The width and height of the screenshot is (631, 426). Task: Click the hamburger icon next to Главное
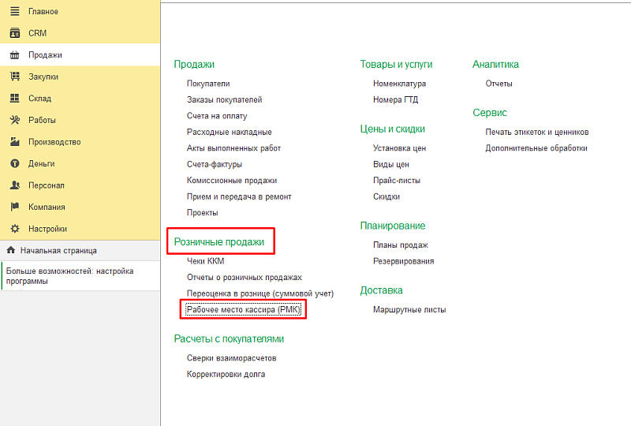pos(14,12)
